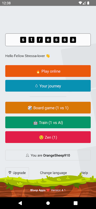This screenshot has height=209, width=96.
Task: Tap the user silhouette icon
Action: pos(28,155)
